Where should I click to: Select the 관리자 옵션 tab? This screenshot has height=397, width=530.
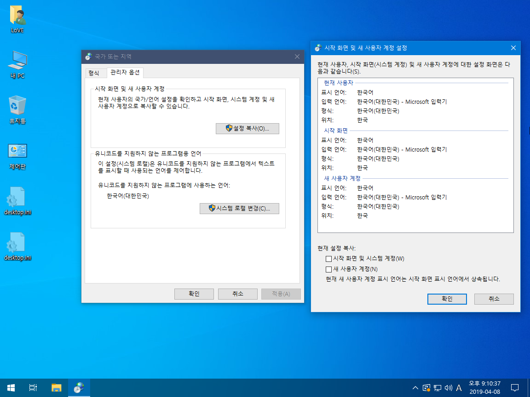click(125, 72)
